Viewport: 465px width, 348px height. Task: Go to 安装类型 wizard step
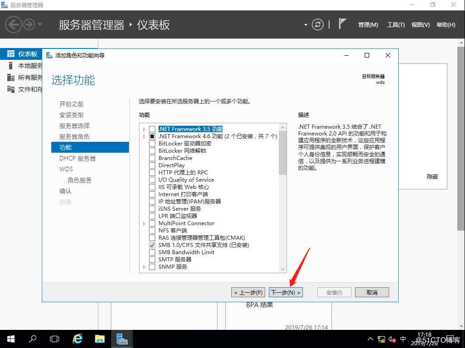click(71, 115)
